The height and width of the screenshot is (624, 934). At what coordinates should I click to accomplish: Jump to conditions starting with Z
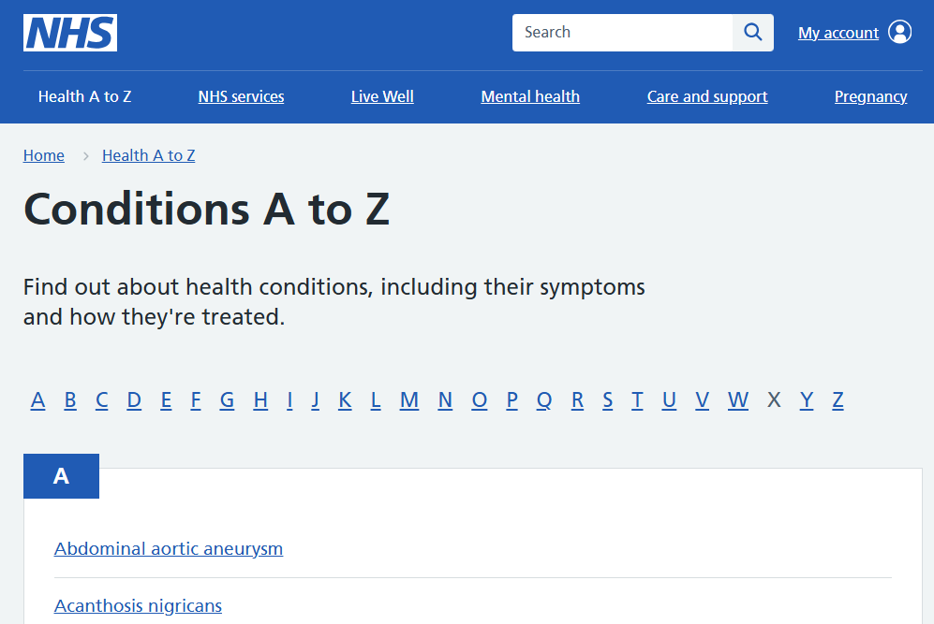[837, 399]
